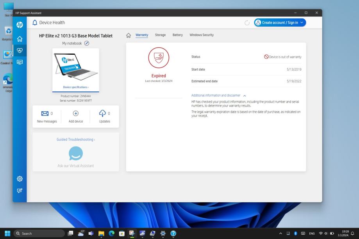
Task: Open the Windows Security tab
Action: tap(202, 35)
